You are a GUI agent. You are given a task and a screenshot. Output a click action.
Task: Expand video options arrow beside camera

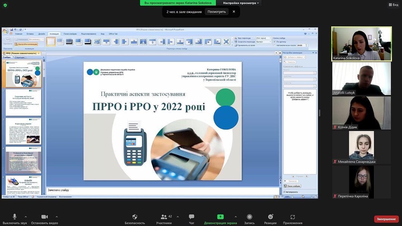click(57, 217)
